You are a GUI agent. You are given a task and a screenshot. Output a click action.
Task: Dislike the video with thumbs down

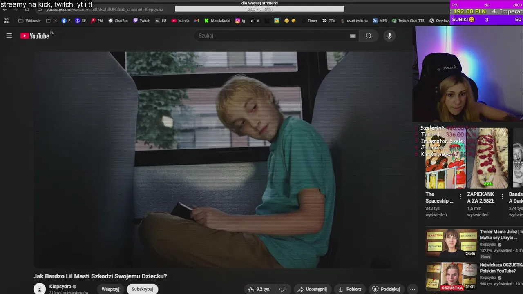tap(282, 289)
